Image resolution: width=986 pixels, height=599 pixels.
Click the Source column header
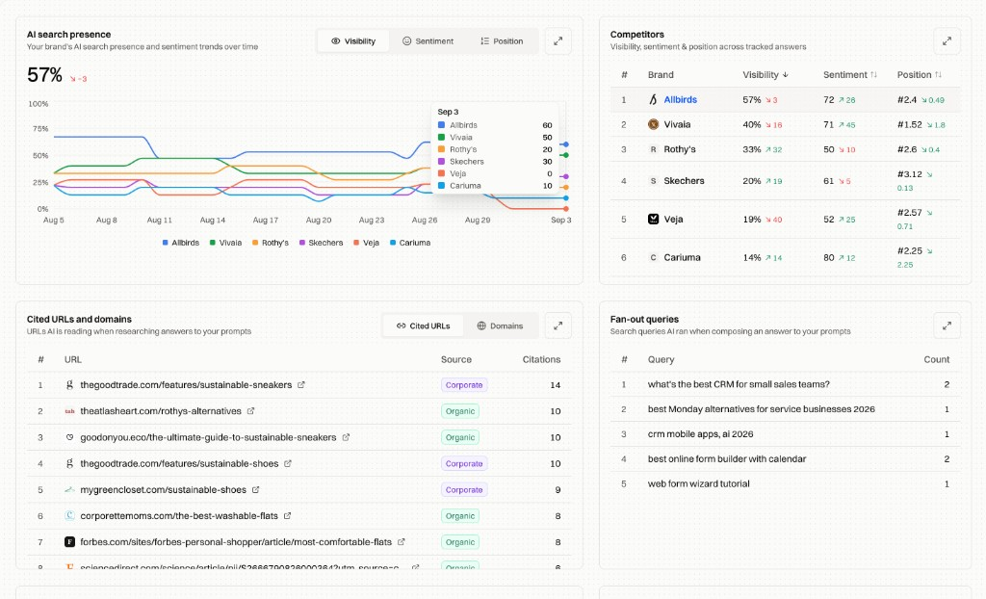point(455,360)
